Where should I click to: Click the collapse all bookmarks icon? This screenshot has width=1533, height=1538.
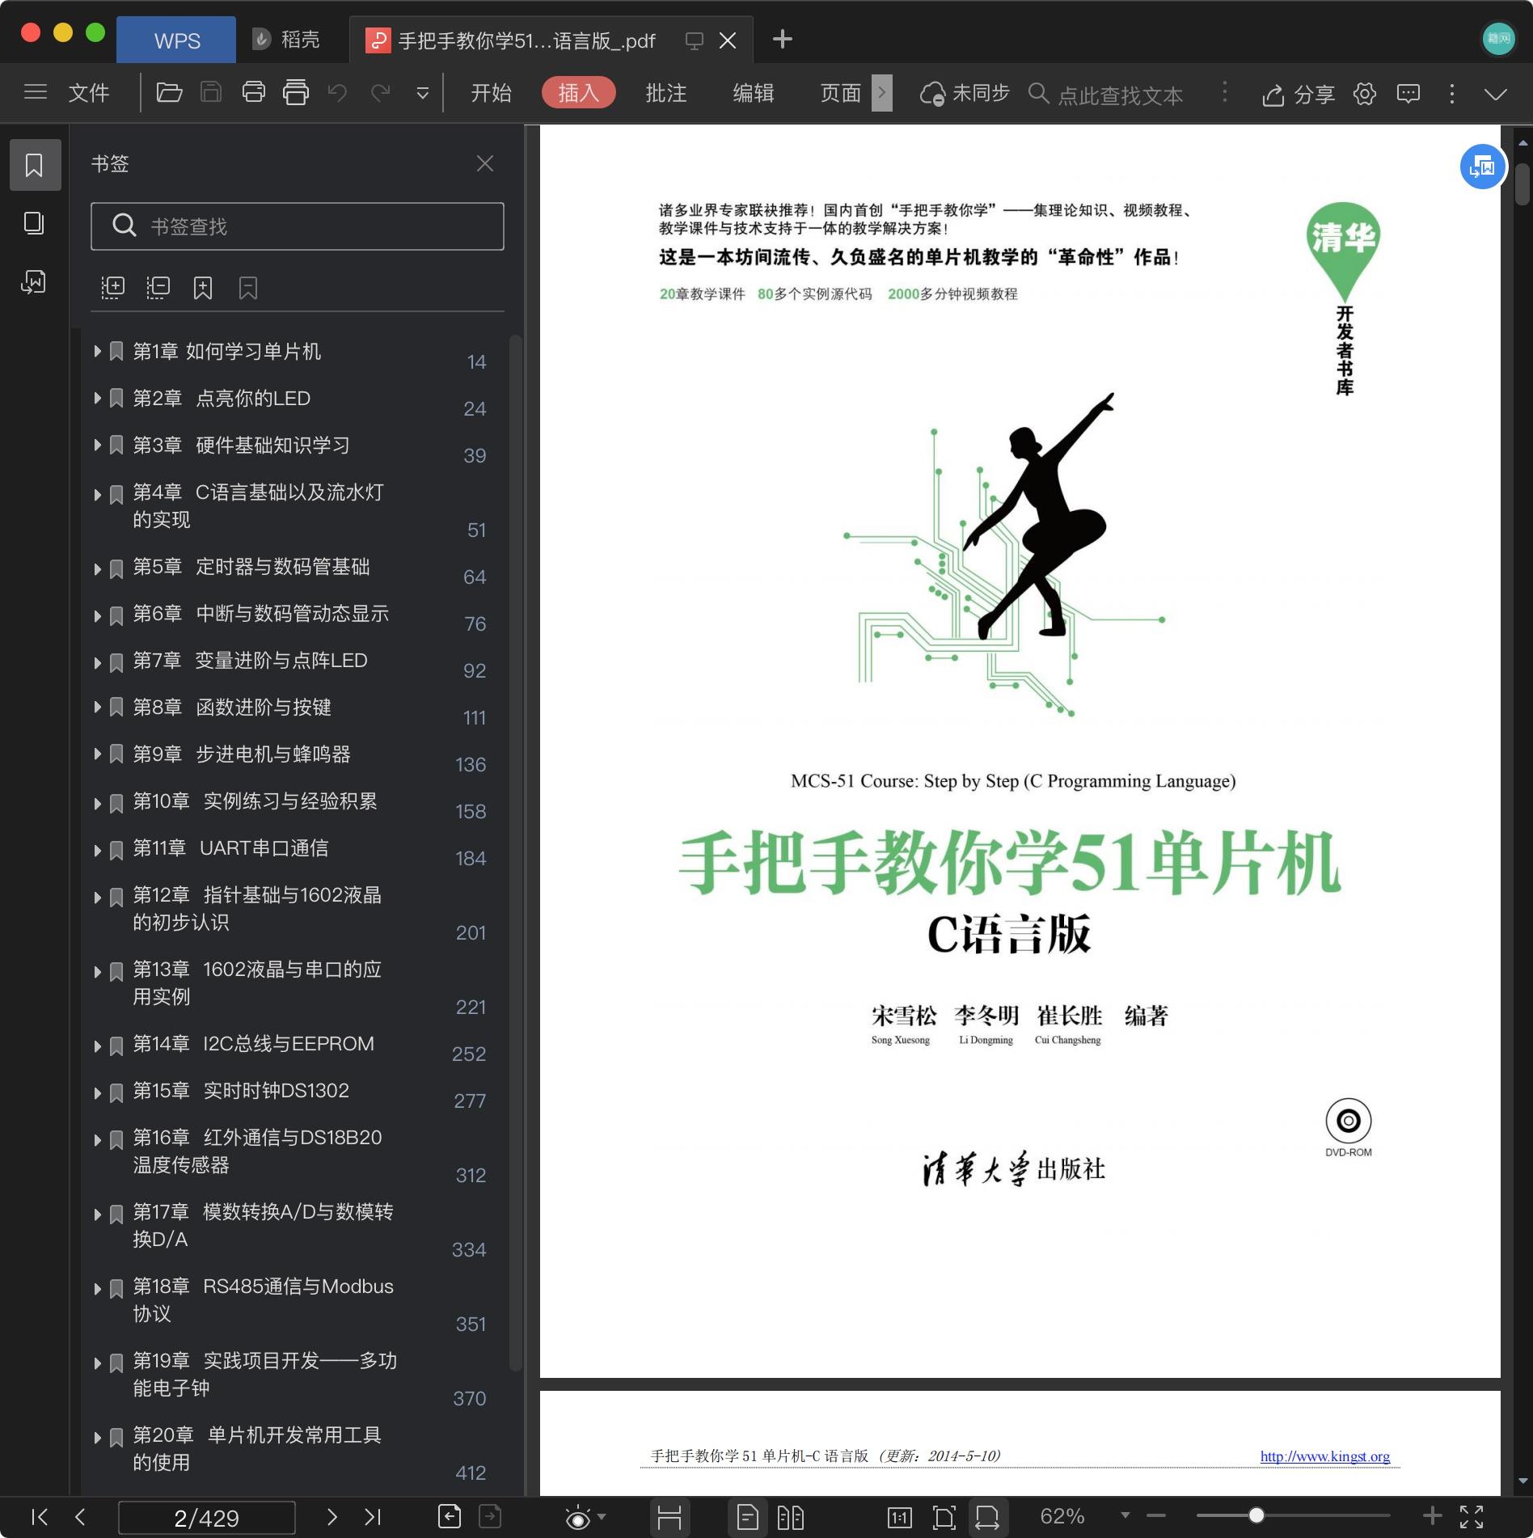158,287
